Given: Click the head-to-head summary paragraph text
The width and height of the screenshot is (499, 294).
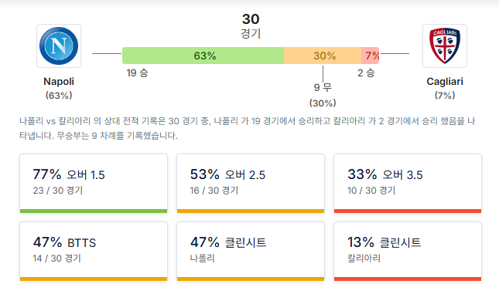Looking at the screenshot, I should 248,128.
